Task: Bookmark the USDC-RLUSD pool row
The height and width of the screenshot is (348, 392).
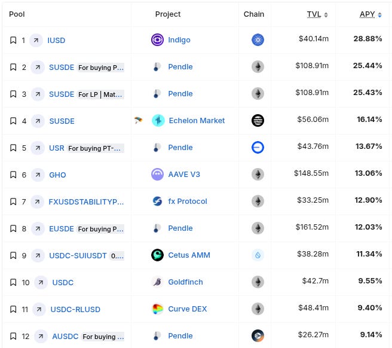Action: [x=13, y=310]
